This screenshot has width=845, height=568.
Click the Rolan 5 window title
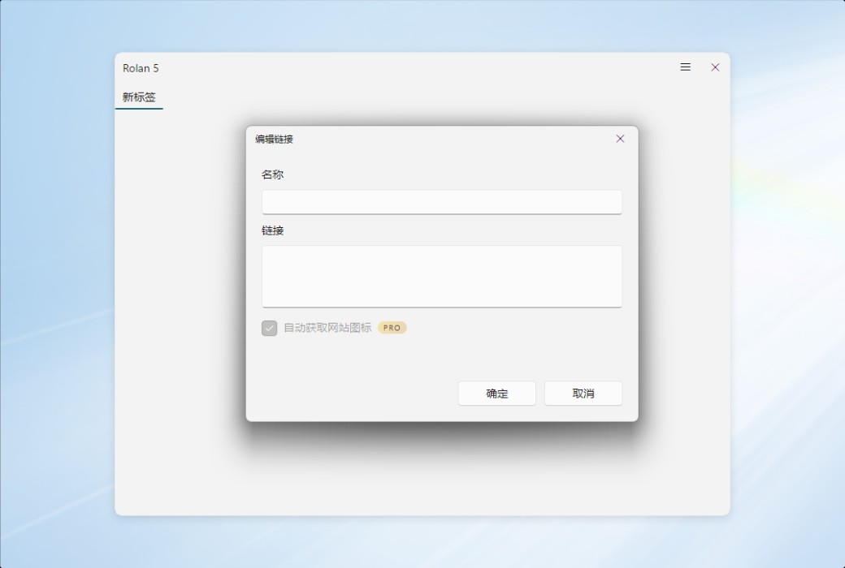[x=141, y=68]
